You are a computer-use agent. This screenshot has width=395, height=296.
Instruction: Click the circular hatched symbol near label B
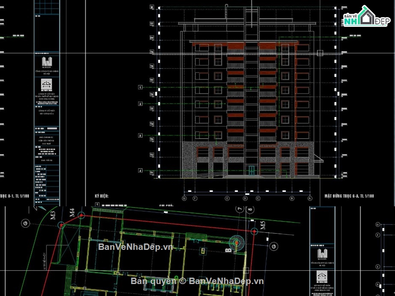[x=237, y=243]
